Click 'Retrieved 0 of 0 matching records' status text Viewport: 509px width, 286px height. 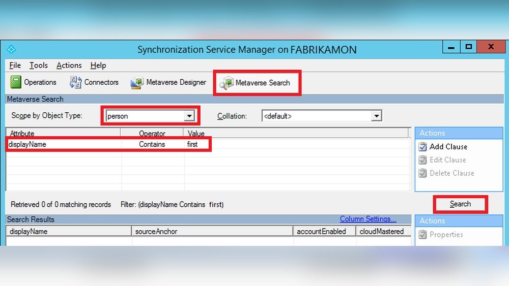pyautogui.click(x=61, y=204)
